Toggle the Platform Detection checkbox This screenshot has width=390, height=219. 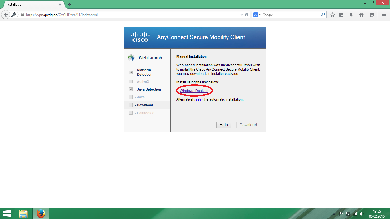pyautogui.click(x=131, y=72)
